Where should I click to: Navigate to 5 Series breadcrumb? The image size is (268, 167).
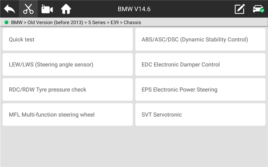[x=95, y=22]
